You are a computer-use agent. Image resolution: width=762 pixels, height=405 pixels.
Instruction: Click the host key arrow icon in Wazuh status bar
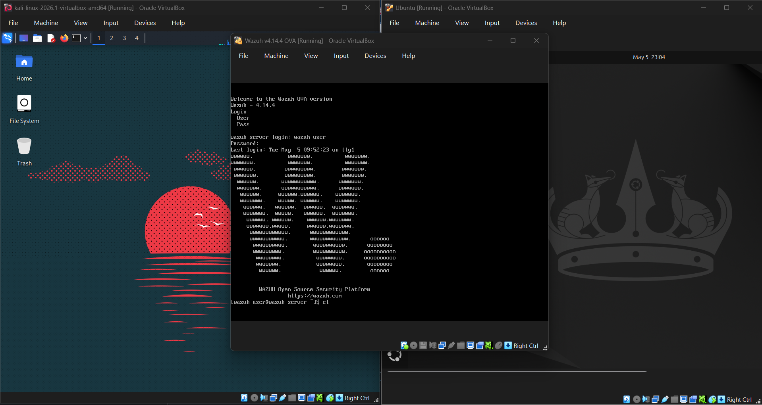coord(508,345)
